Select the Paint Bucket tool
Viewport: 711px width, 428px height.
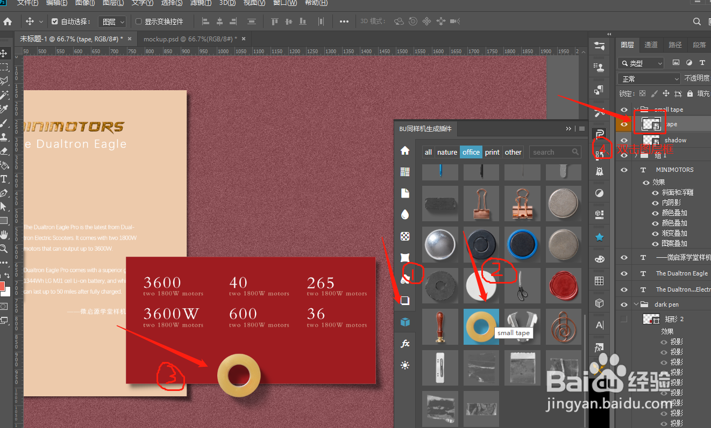pos(4,165)
